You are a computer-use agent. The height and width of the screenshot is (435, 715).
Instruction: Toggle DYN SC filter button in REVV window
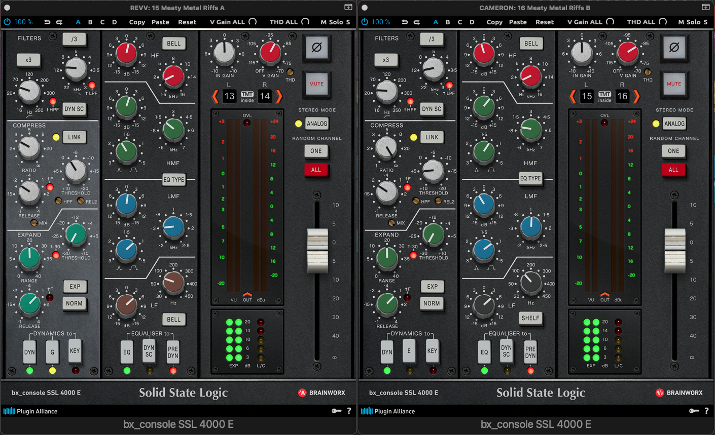click(75, 109)
